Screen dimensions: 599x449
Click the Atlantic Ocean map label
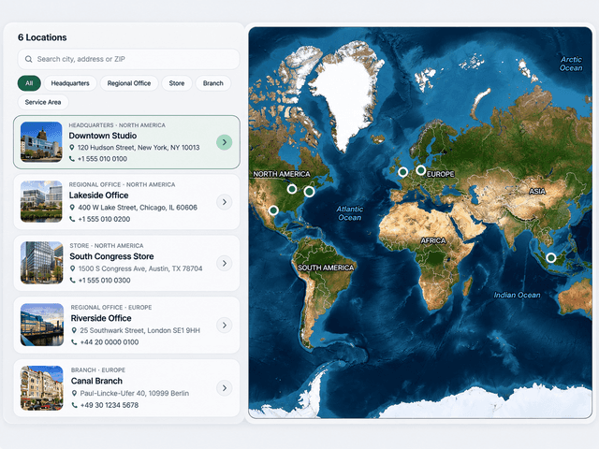click(x=349, y=213)
